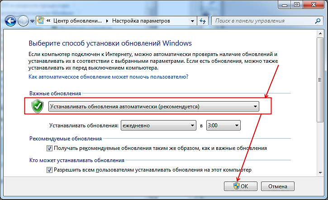
Task: Click the Forward navigation arrow button
Action: click(23, 21)
